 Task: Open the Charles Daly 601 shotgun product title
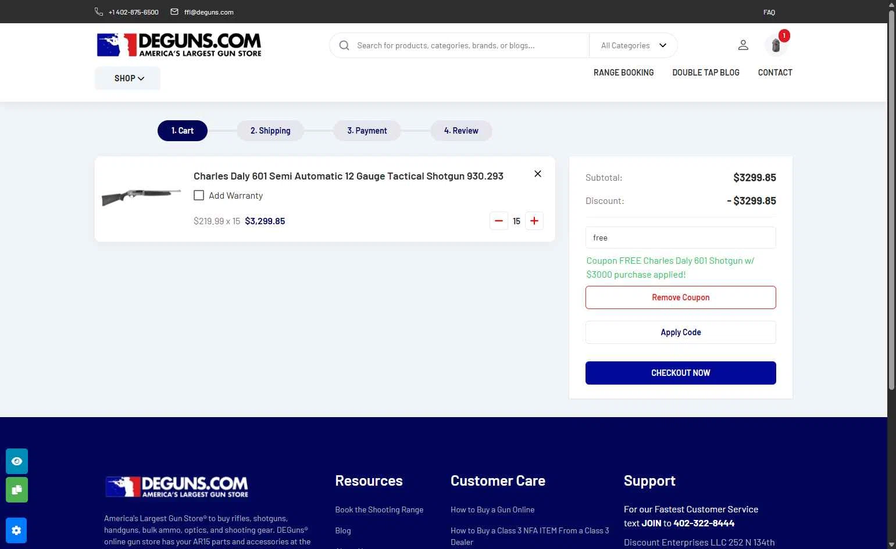click(348, 176)
